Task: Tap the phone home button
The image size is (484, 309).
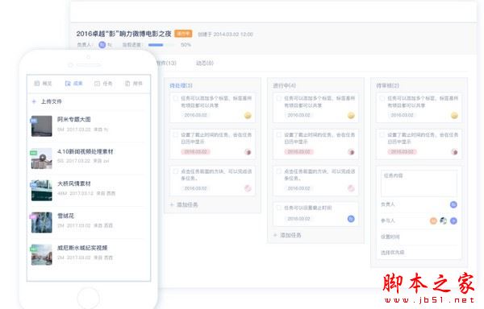Action: 89,298
